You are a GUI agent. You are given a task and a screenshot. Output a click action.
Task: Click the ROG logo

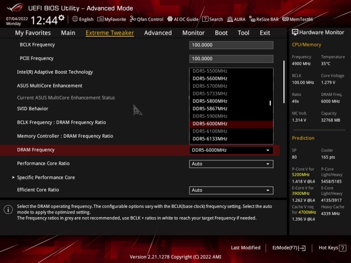tap(15, 8)
